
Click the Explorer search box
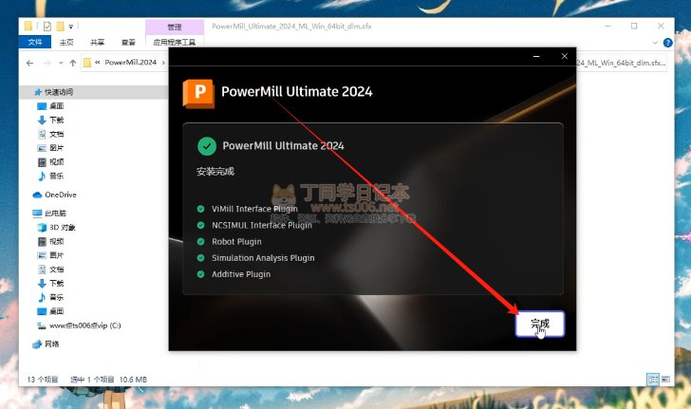pos(622,63)
